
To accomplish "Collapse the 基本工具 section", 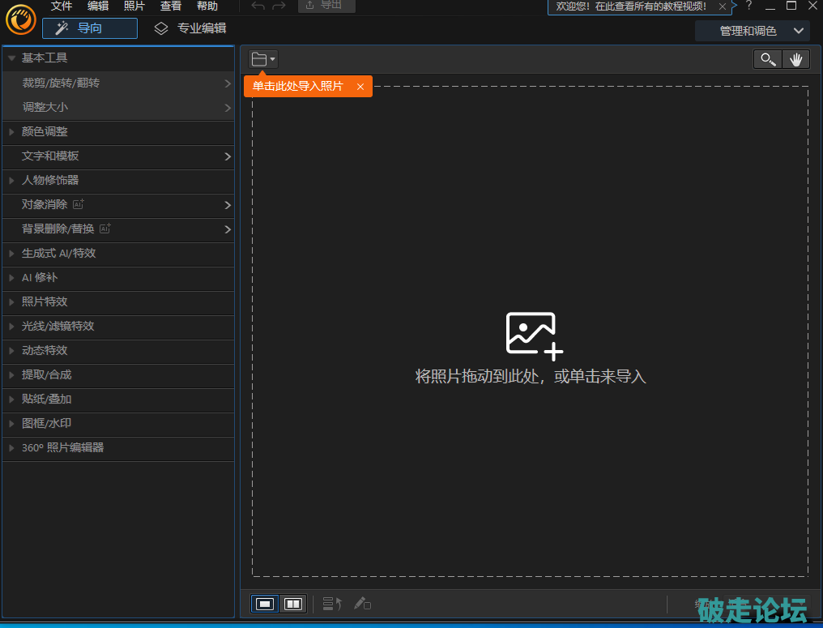I will click(x=12, y=58).
